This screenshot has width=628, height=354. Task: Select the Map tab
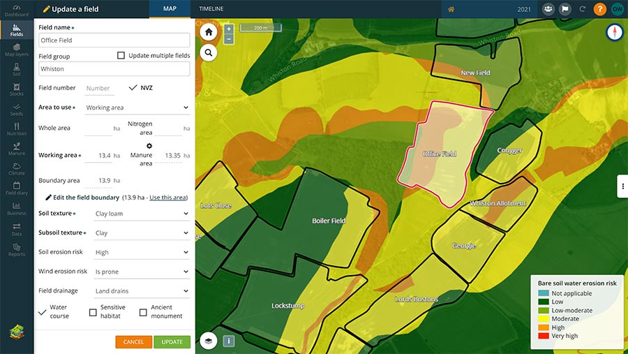coord(170,9)
